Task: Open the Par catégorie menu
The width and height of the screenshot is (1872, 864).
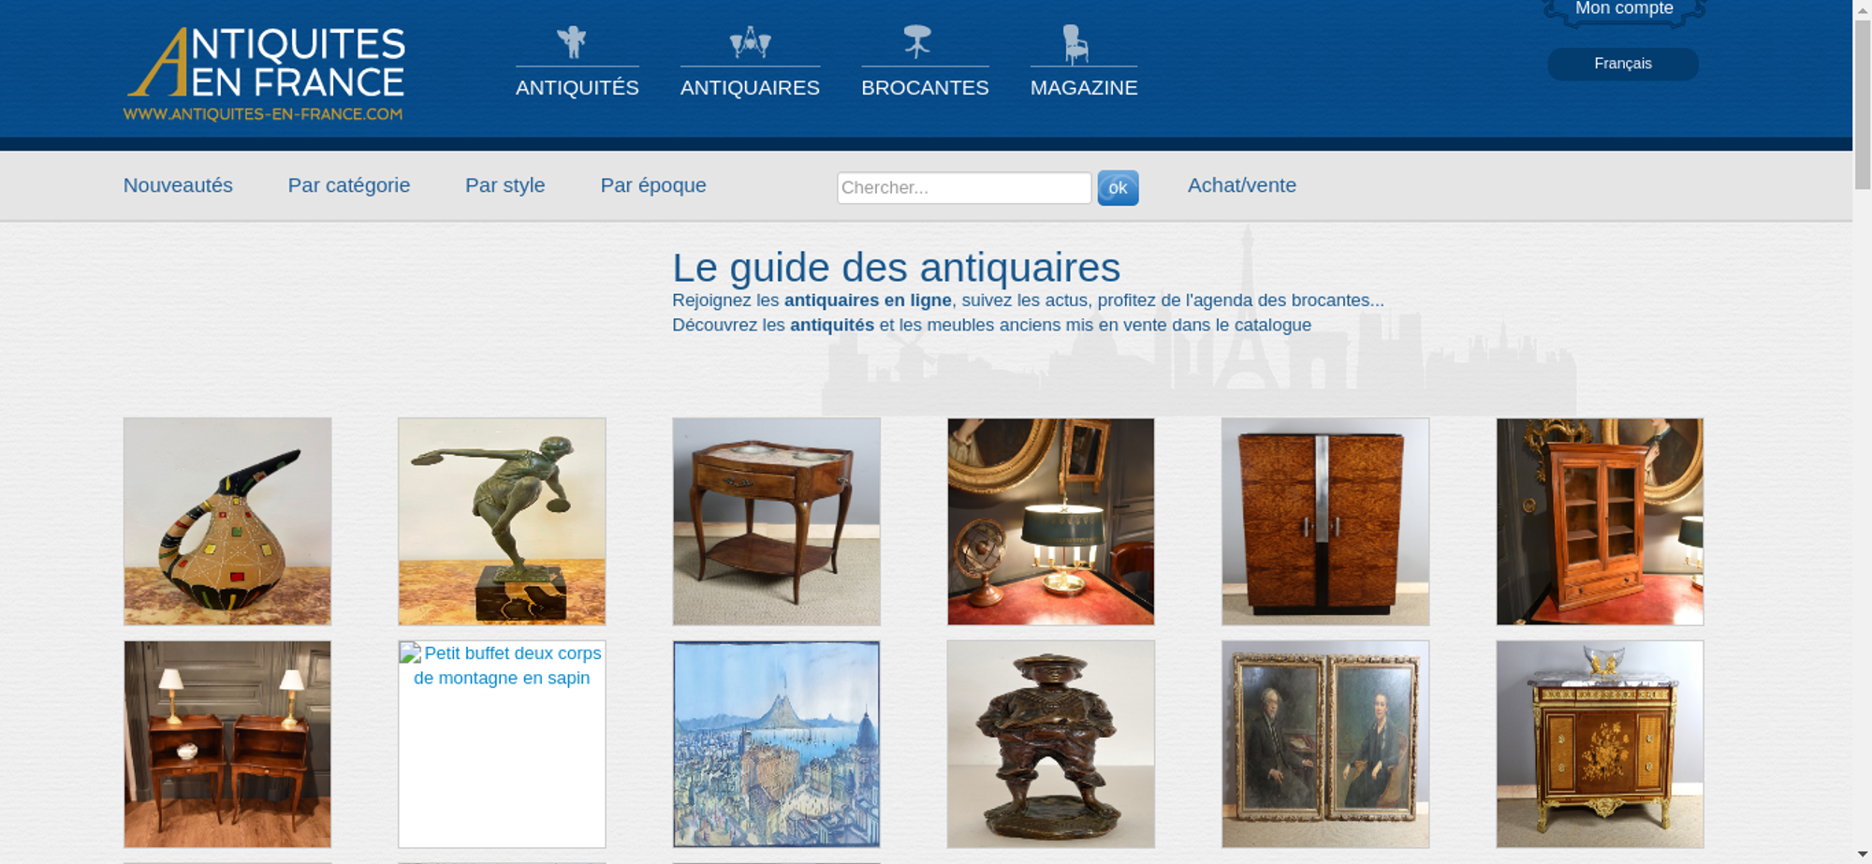Action: (x=349, y=185)
